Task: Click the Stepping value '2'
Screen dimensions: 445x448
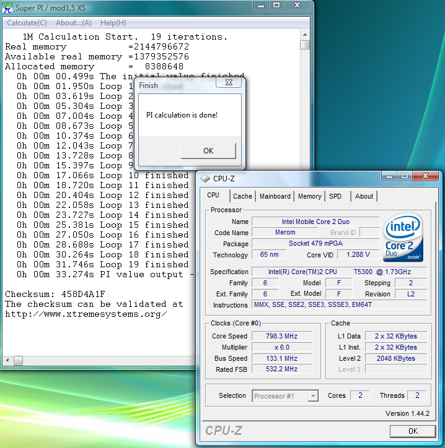Action: click(x=411, y=283)
